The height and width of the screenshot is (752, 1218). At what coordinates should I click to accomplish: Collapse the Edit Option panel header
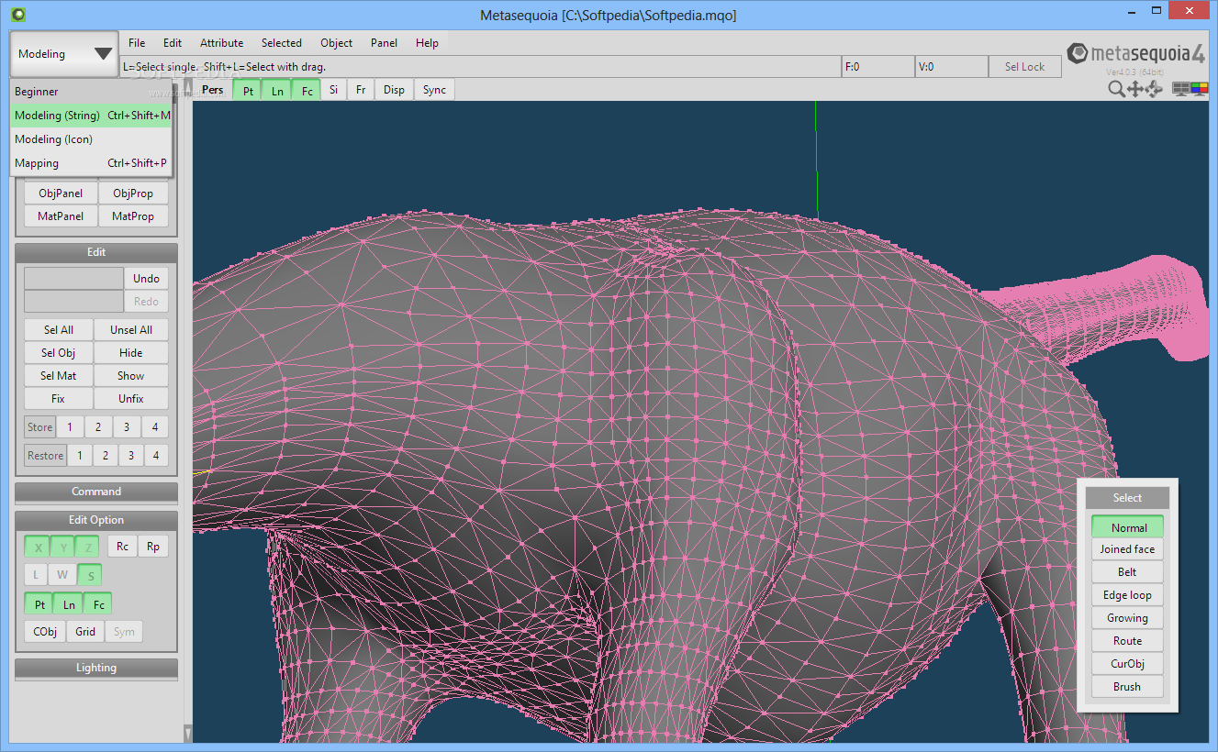tap(96, 520)
